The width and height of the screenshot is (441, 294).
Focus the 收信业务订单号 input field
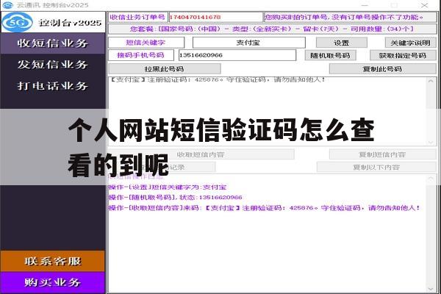215,17
